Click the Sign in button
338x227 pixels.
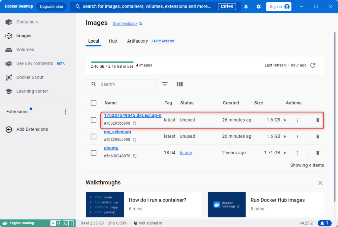[x=279, y=7]
